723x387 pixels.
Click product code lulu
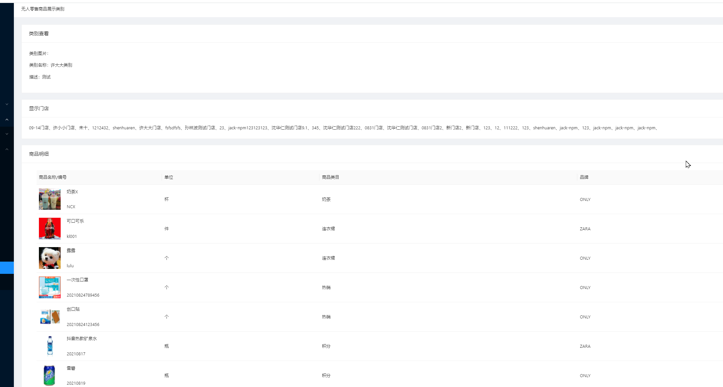(70, 266)
